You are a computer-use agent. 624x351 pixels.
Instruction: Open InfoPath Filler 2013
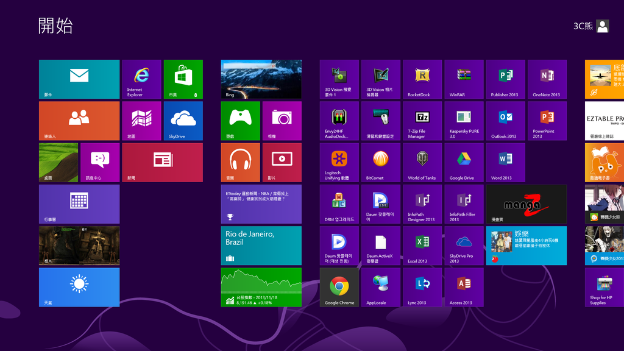click(464, 204)
